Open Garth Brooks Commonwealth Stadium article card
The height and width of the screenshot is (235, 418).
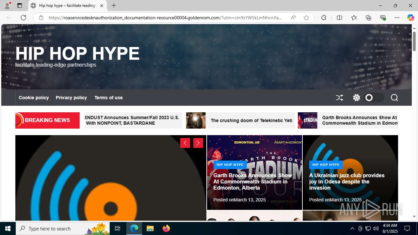(253, 181)
